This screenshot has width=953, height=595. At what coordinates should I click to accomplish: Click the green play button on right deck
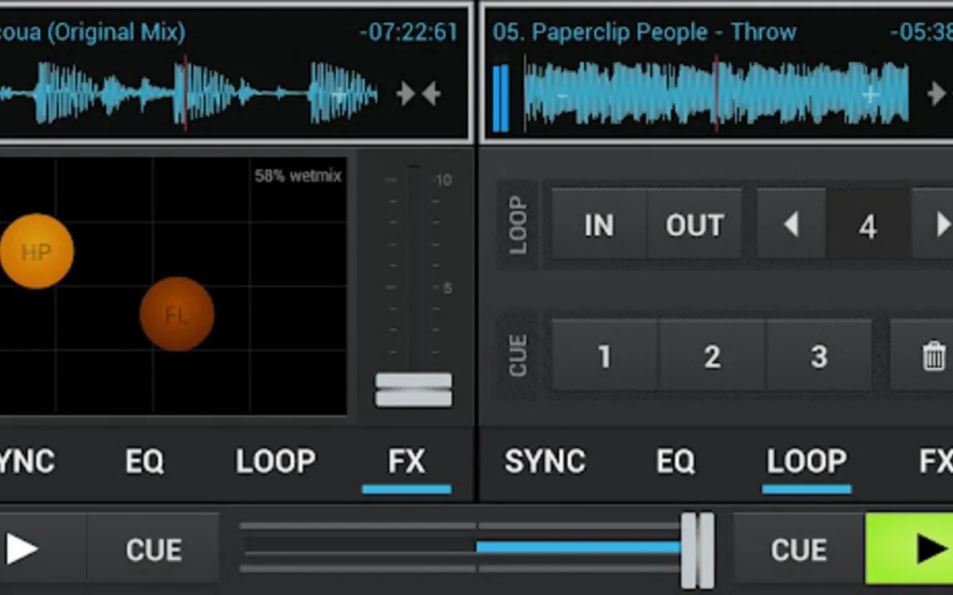909,548
